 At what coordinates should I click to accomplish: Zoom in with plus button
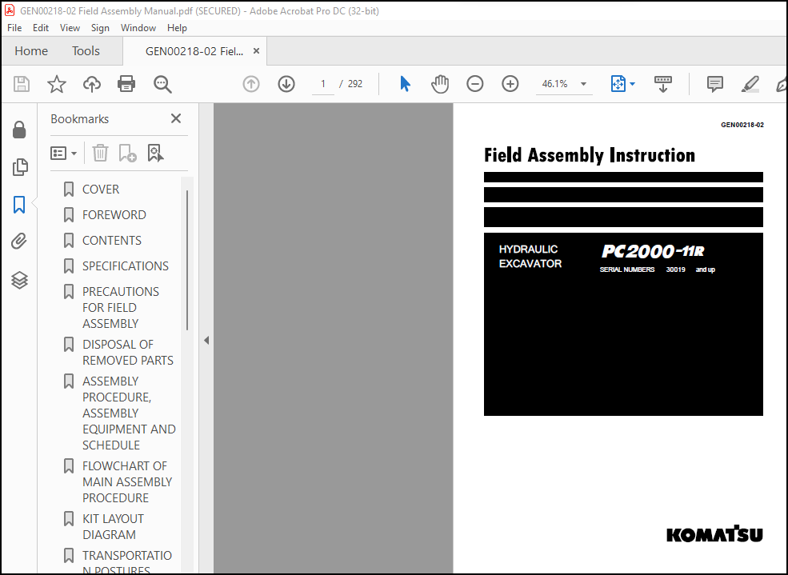tap(510, 84)
